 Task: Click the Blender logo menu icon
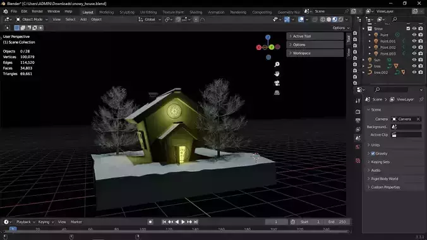coord(6,11)
